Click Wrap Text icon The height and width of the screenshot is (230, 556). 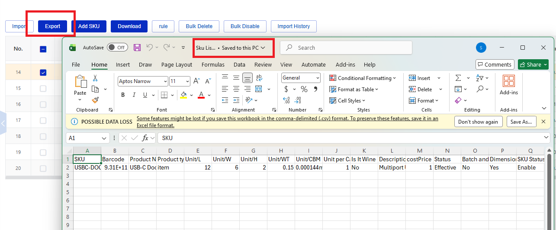point(259,78)
